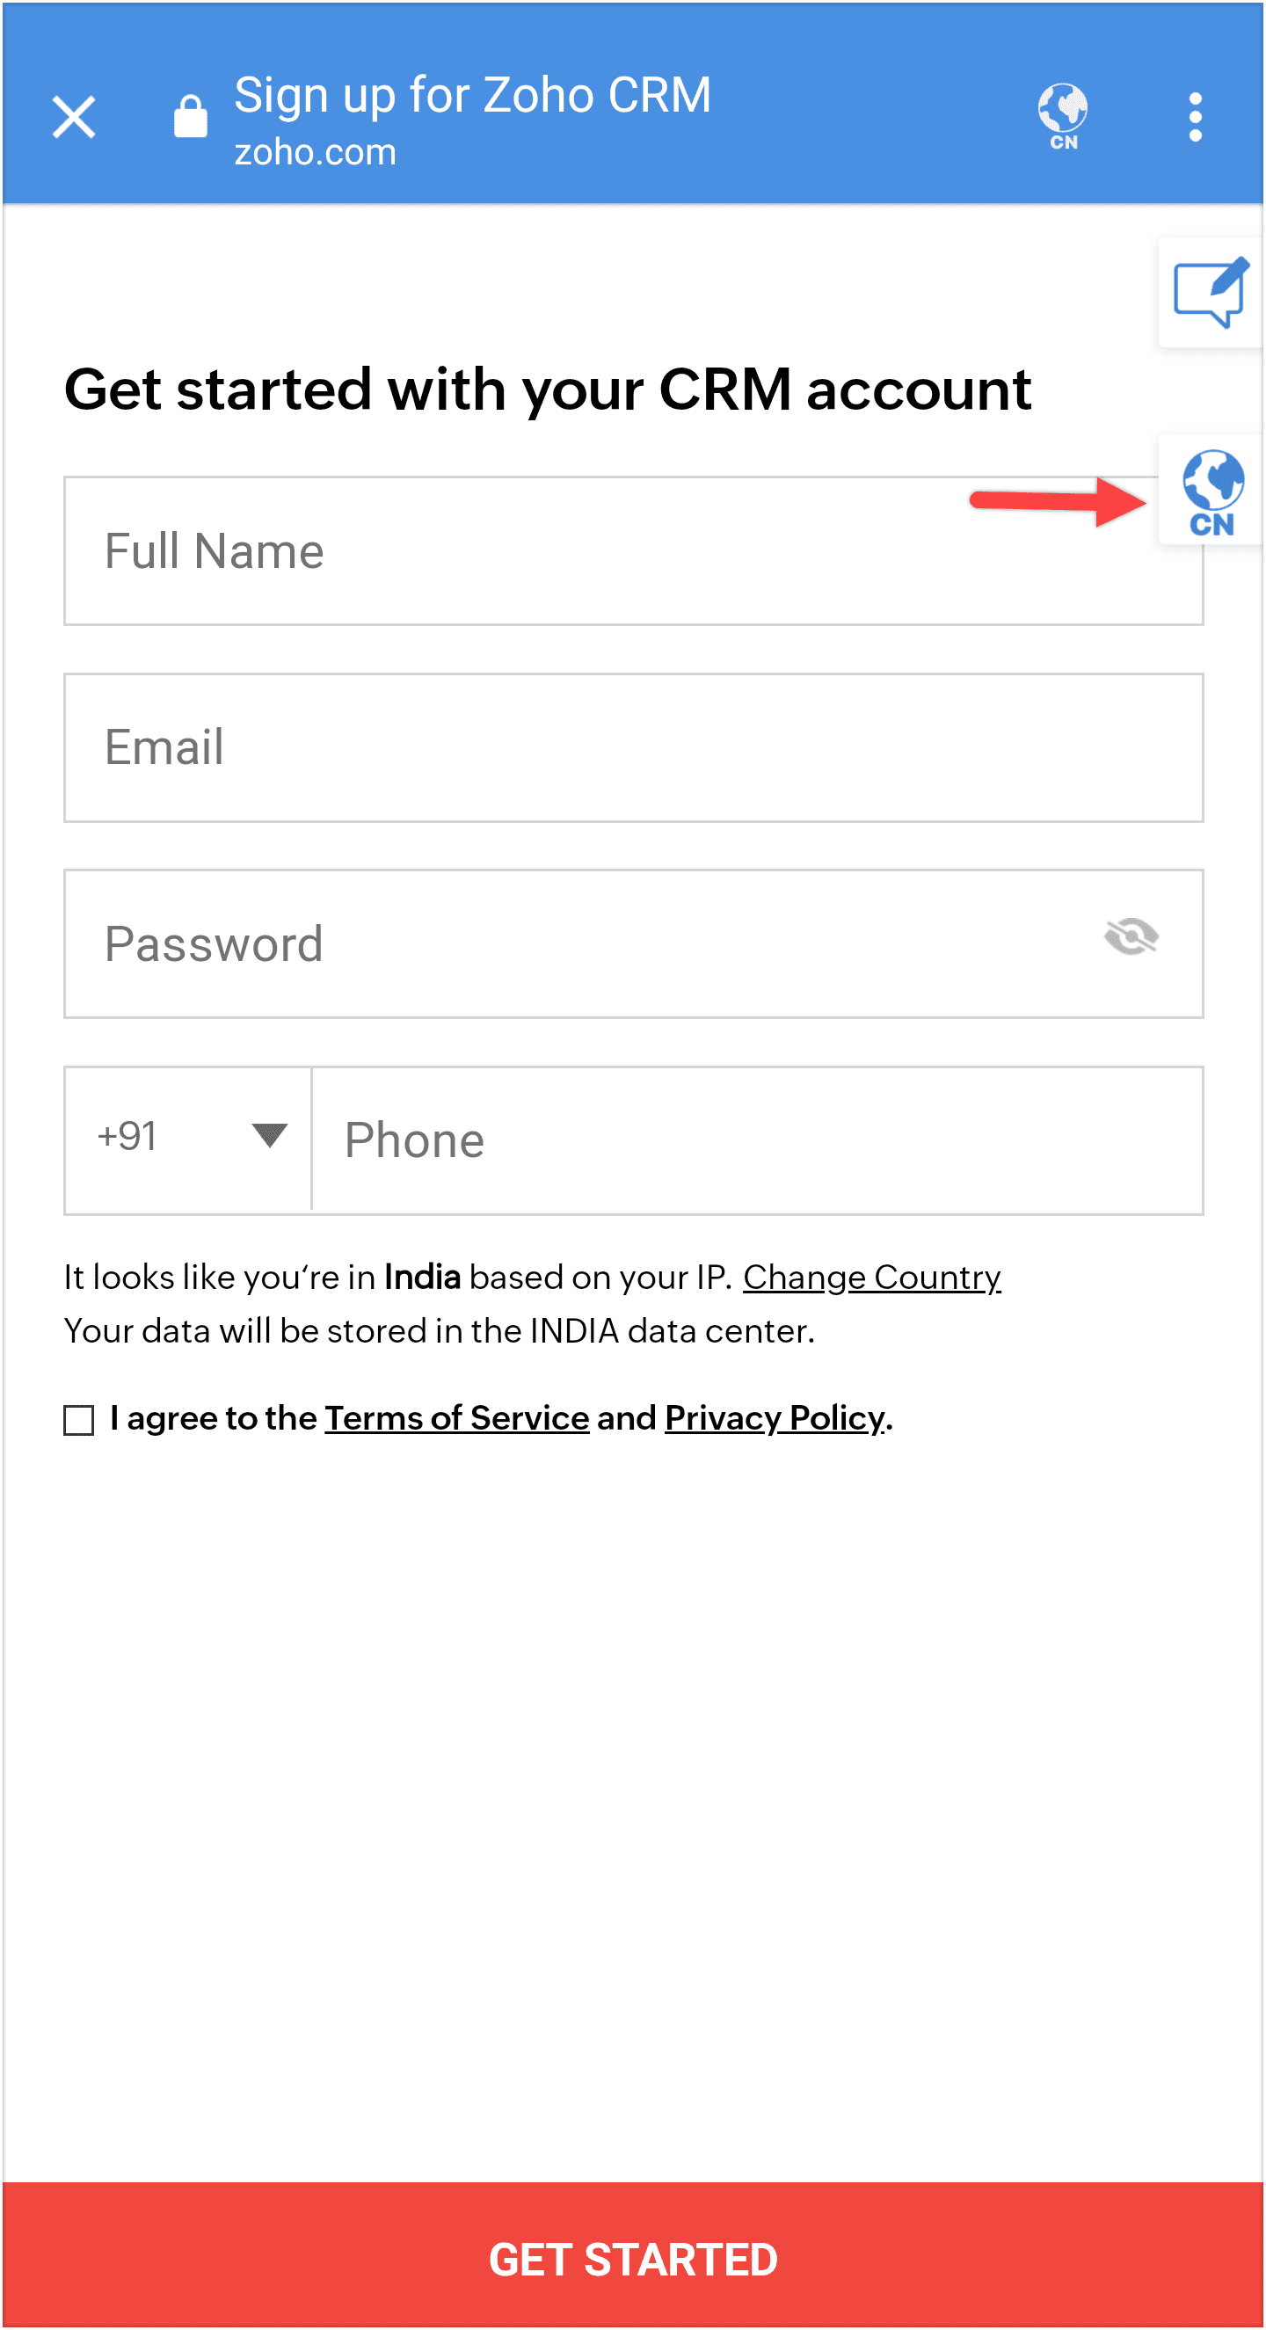Click the Sign up for Zoho CRM title
The image size is (1266, 2330).
tap(472, 95)
